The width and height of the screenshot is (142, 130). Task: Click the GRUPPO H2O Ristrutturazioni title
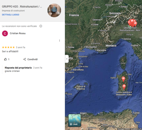coord(22,6)
